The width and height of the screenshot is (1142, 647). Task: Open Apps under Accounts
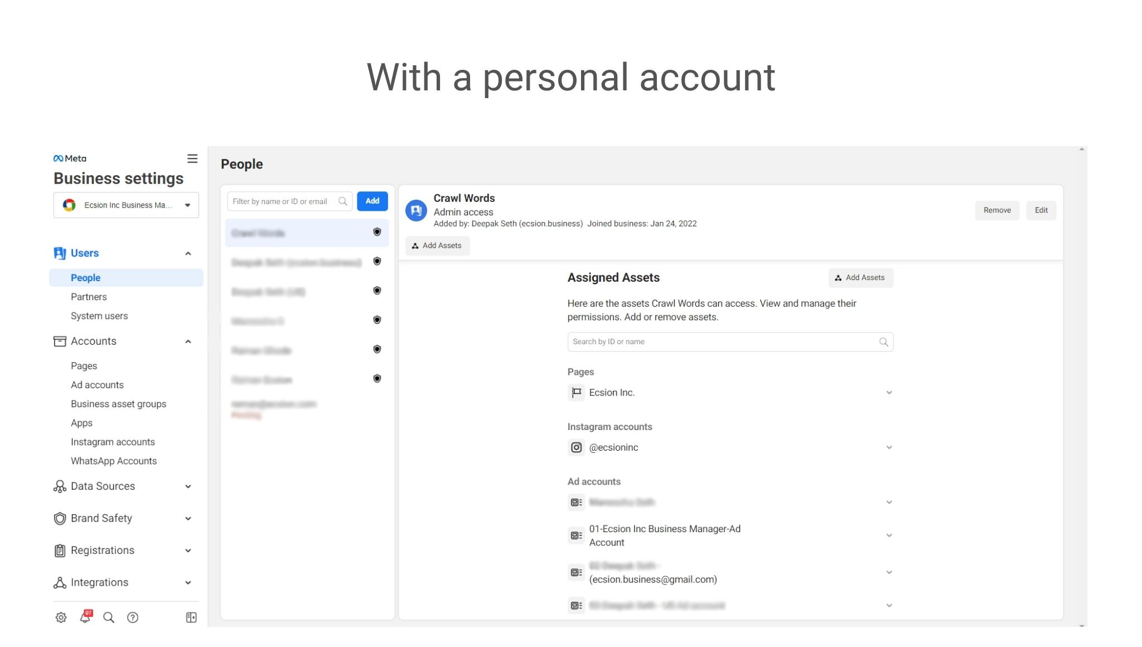[x=81, y=423]
